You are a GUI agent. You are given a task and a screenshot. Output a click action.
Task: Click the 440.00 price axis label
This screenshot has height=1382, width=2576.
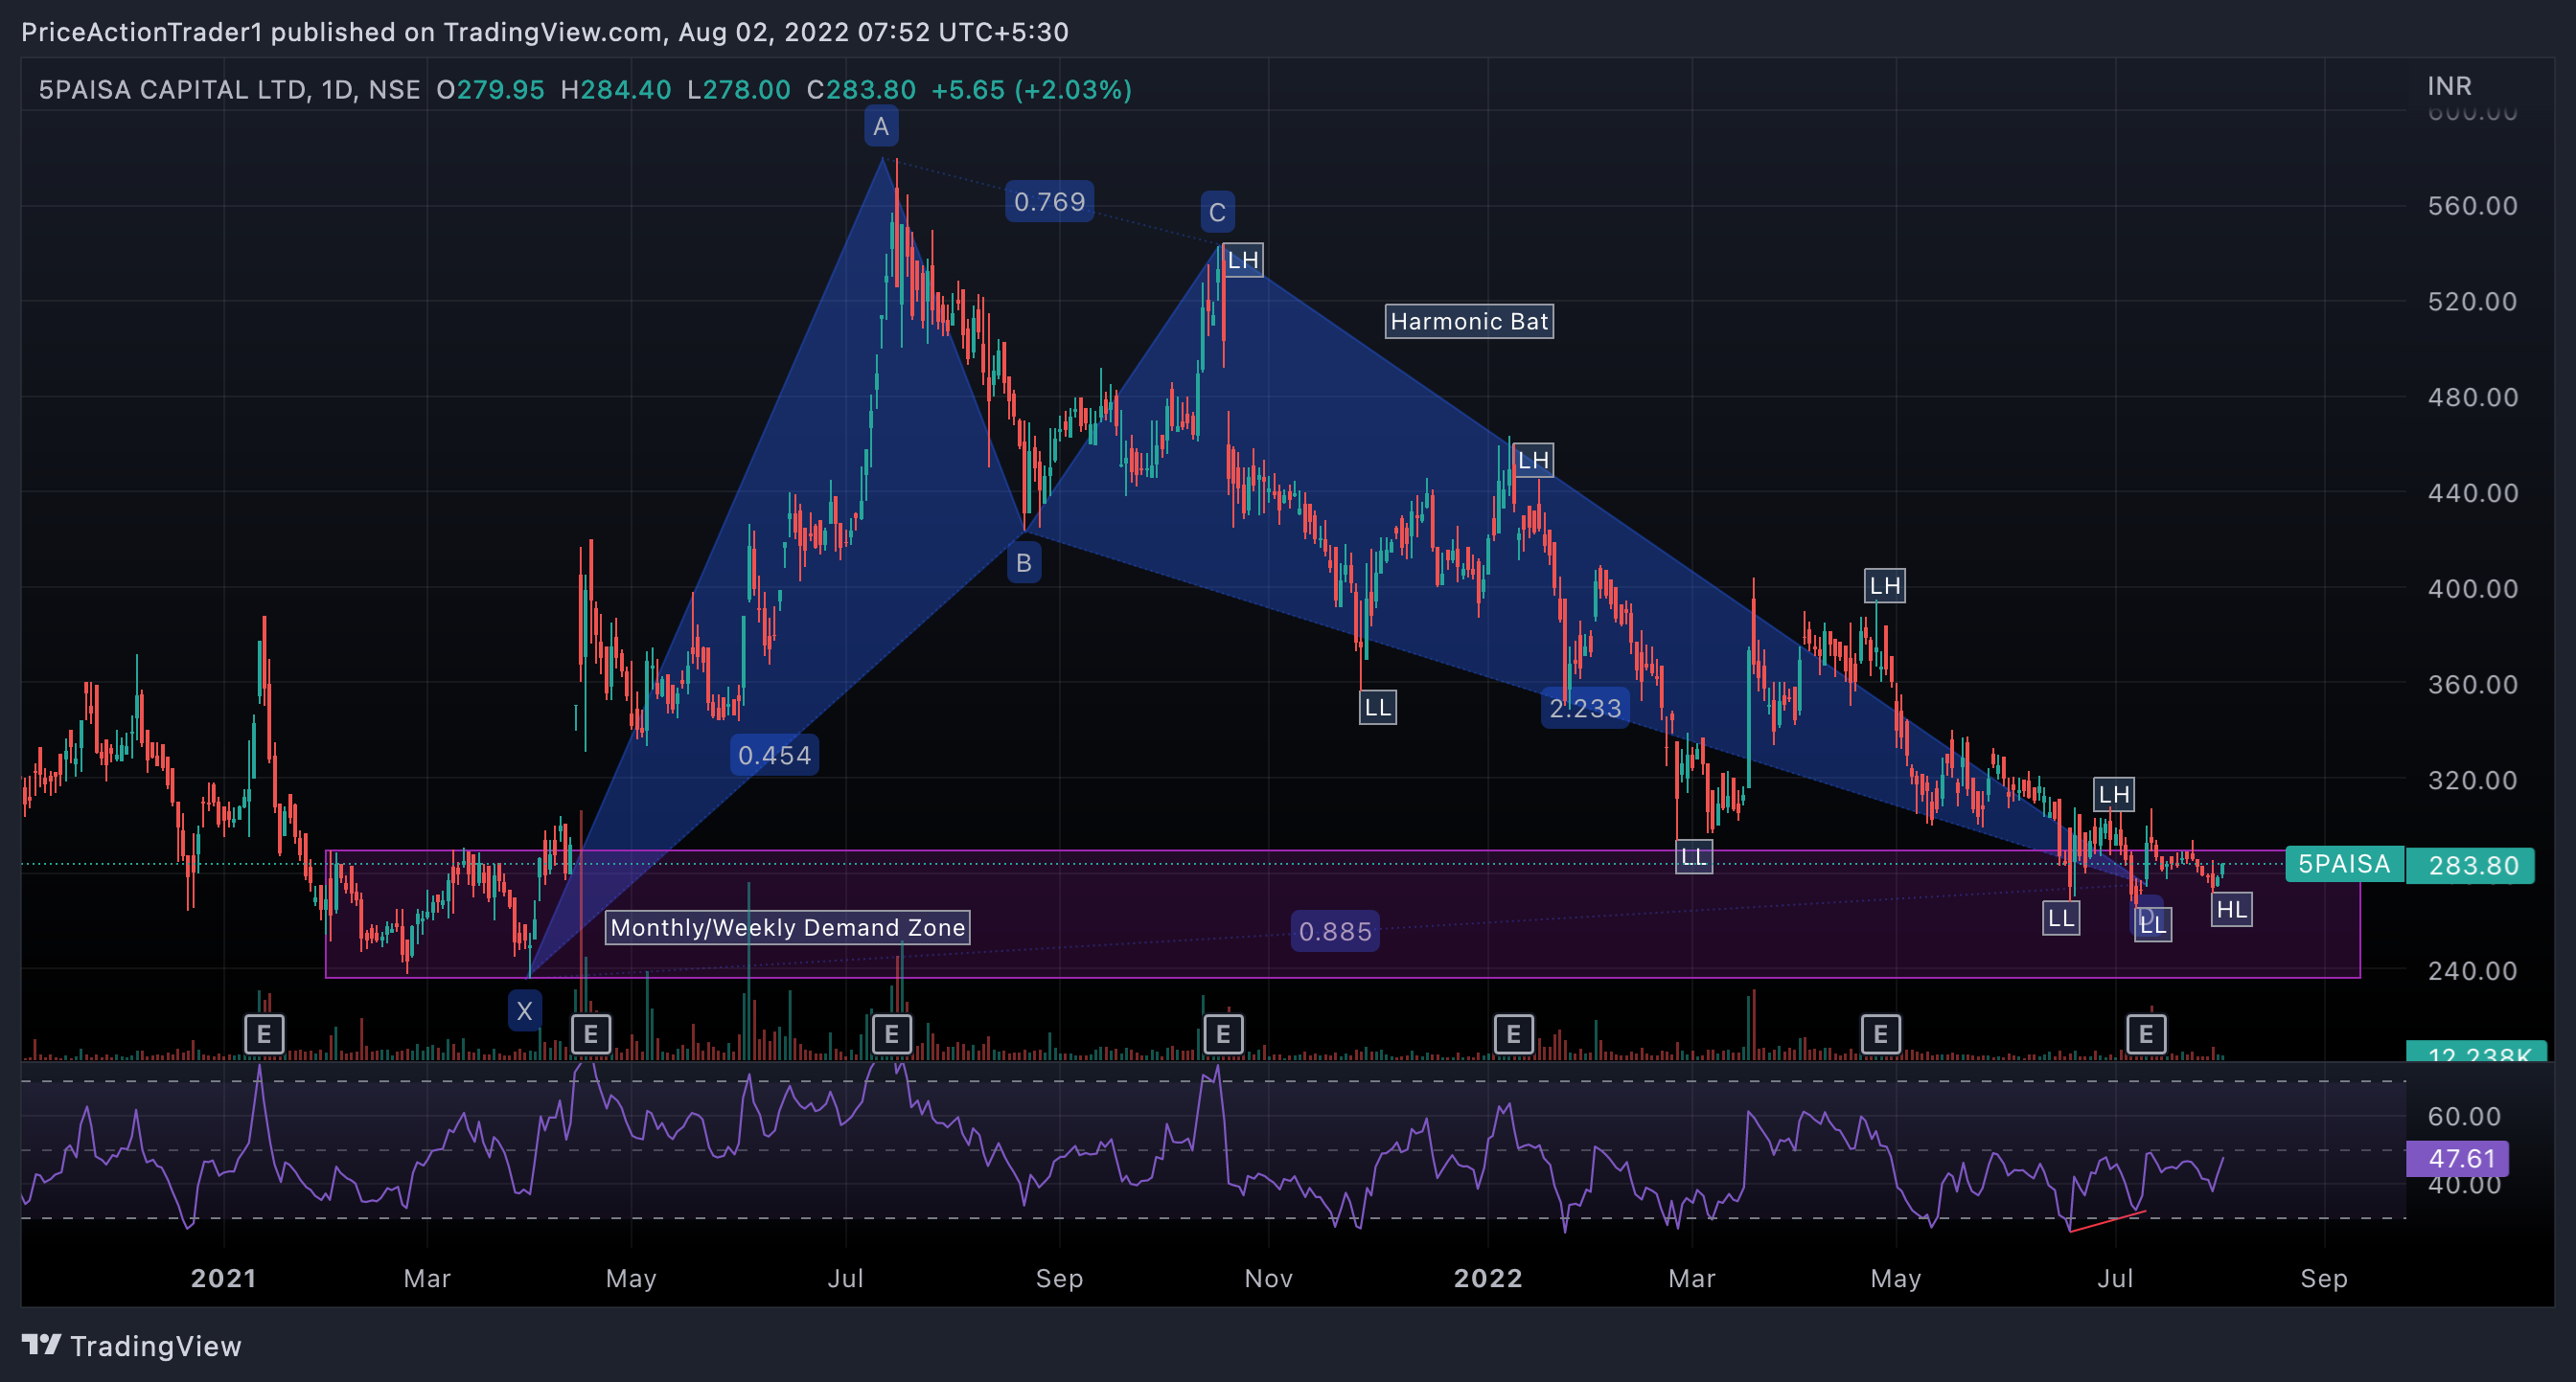click(x=2473, y=492)
